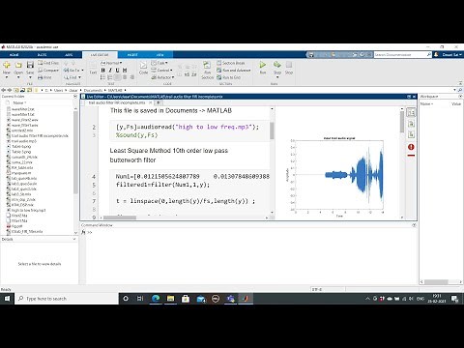Click the browse for folder icon
464x348 pixels.
pos(29,90)
